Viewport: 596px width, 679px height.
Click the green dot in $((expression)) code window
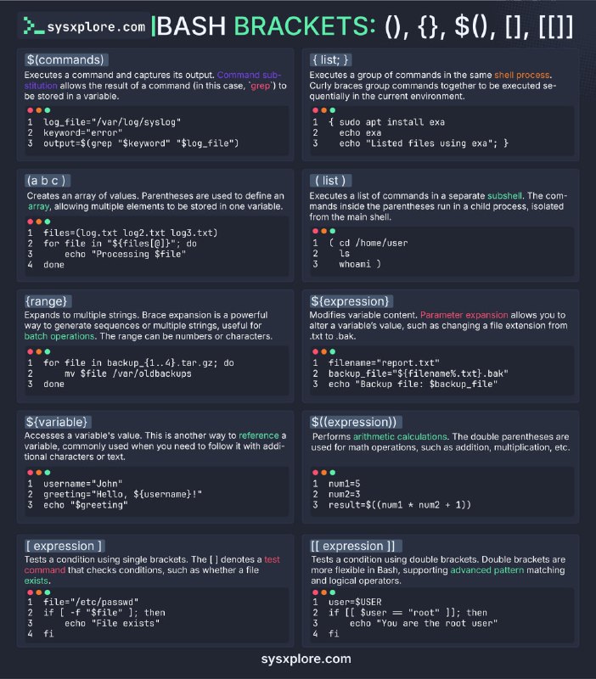tap(332, 471)
